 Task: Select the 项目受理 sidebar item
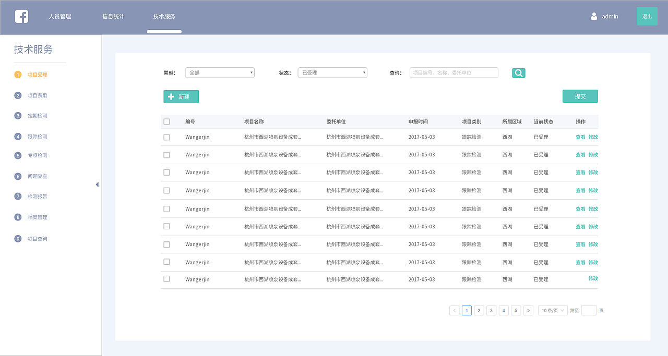tap(38, 75)
